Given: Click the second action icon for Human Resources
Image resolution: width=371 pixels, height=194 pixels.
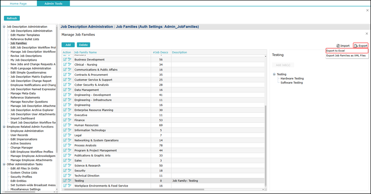Looking at the screenshot, I should click(x=69, y=125).
